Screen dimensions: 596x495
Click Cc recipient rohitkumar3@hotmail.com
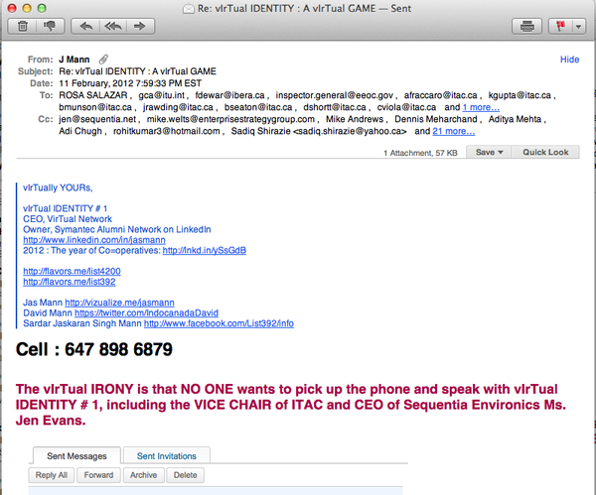click(167, 131)
